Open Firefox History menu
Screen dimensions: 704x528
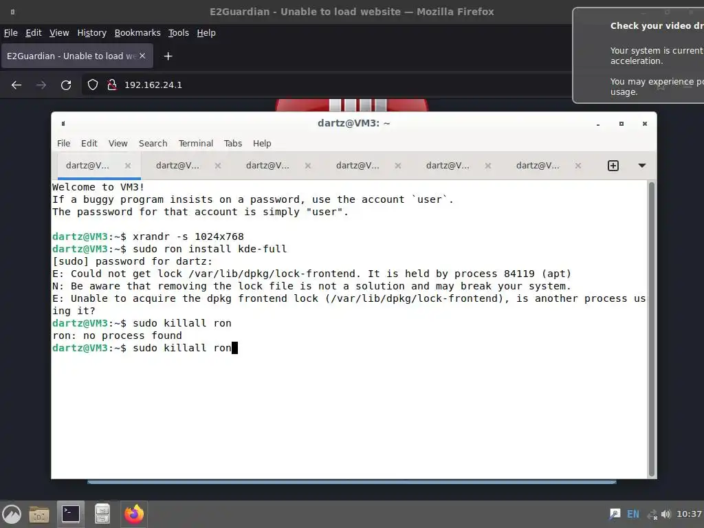coord(91,33)
